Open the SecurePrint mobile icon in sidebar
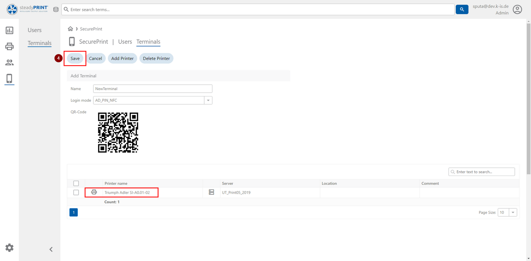Image resolution: width=531 pixels, height=261 pixels. point(10,78)
